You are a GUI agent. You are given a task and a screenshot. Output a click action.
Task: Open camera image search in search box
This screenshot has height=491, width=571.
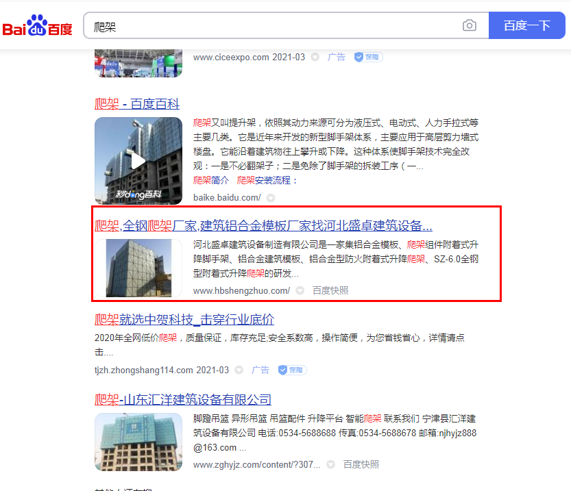(469, 25)
